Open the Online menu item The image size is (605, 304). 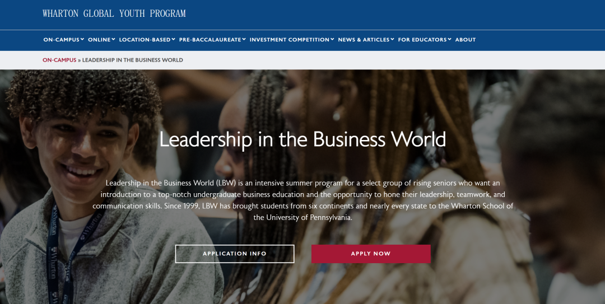click(99, 40)
